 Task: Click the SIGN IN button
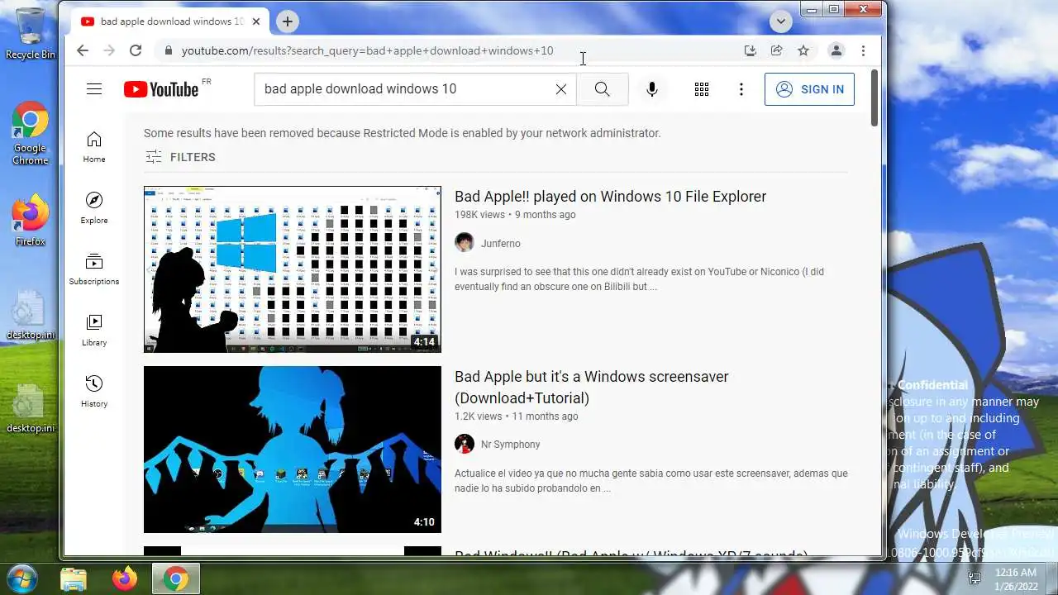click(x=809, y=89)
